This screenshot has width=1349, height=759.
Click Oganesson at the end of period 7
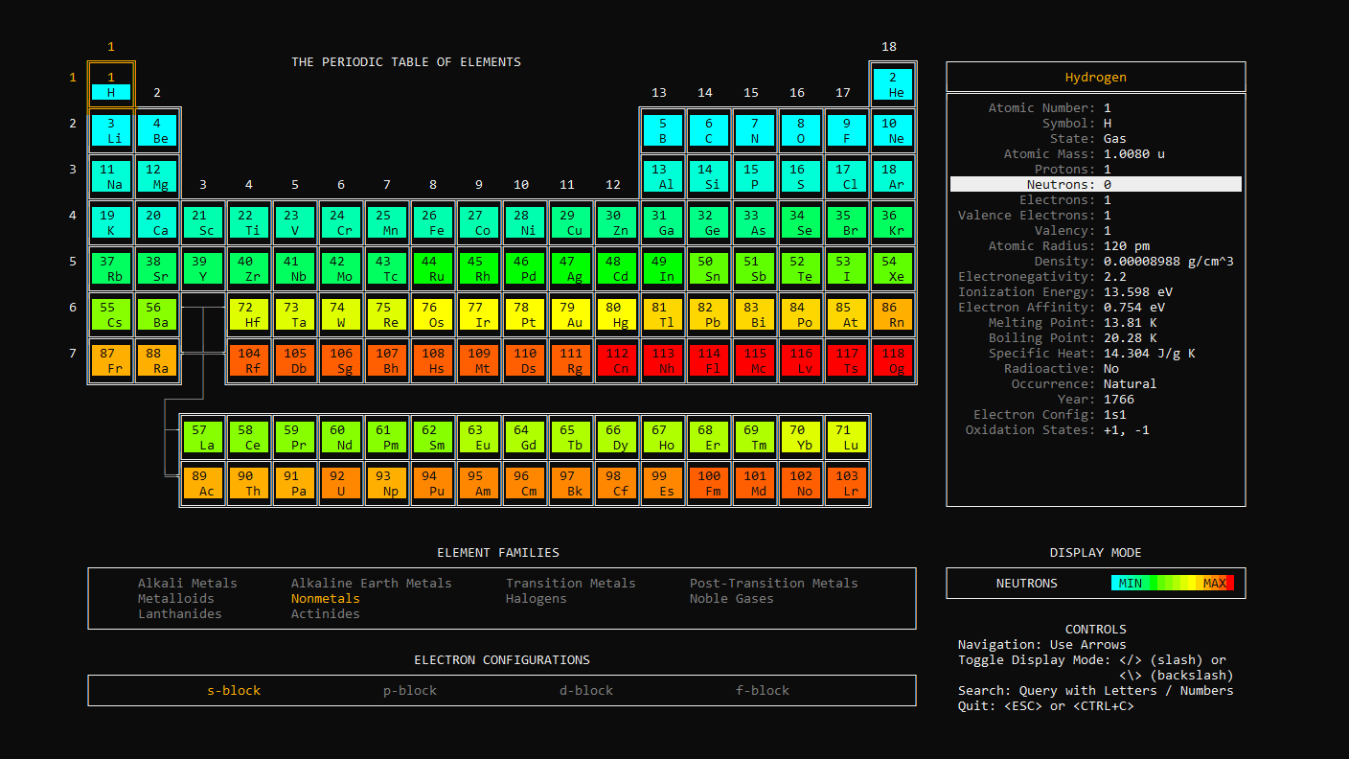point(893,360)
